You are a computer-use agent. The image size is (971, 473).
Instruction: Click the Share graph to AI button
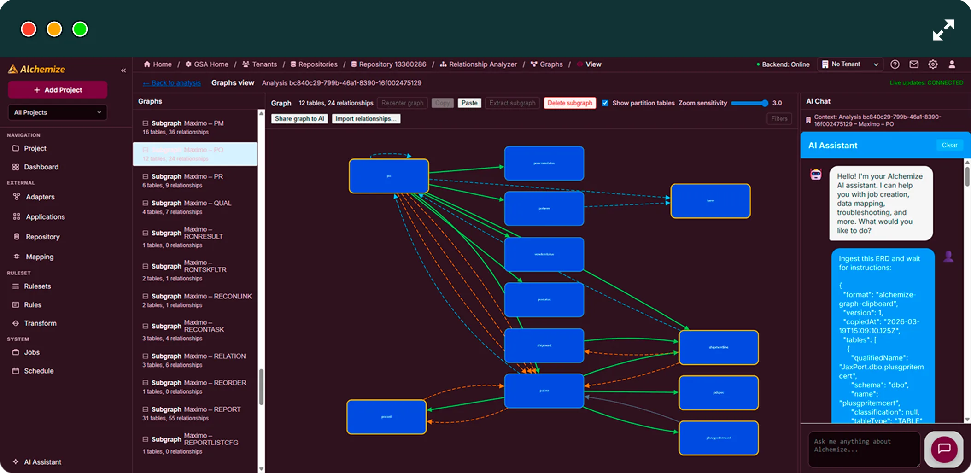point(299,119)
